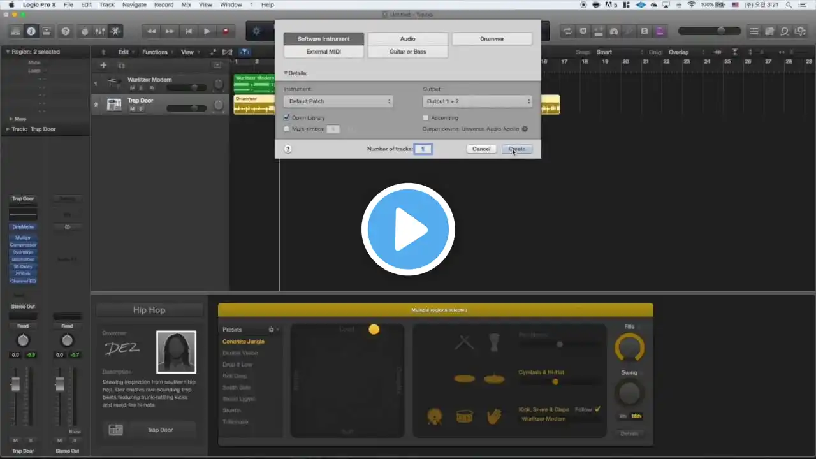Image resolution: width=816 pixels, height=459 pixels.
Task: Show the Mixer using the faders icon
Action: pos(99,31)
